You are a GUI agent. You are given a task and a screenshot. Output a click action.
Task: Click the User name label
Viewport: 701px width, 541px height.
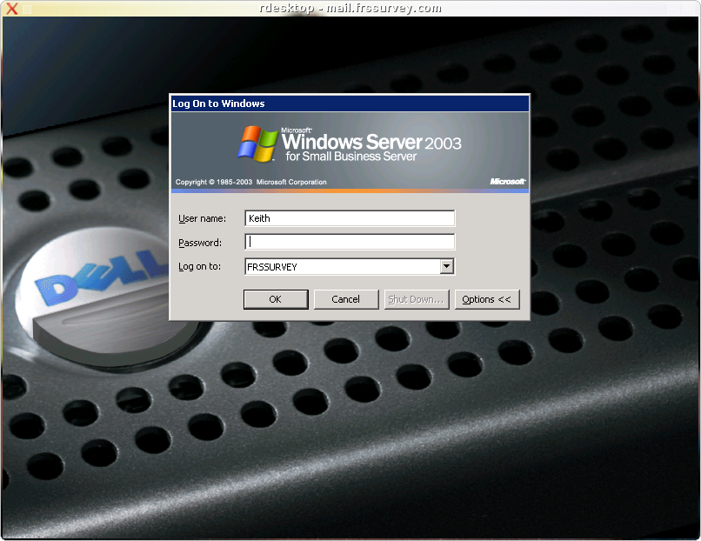(202, 218)
